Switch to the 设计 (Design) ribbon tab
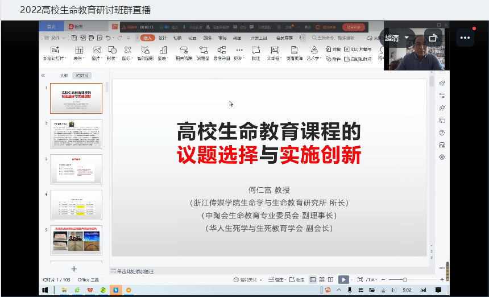 click(162, 38)
